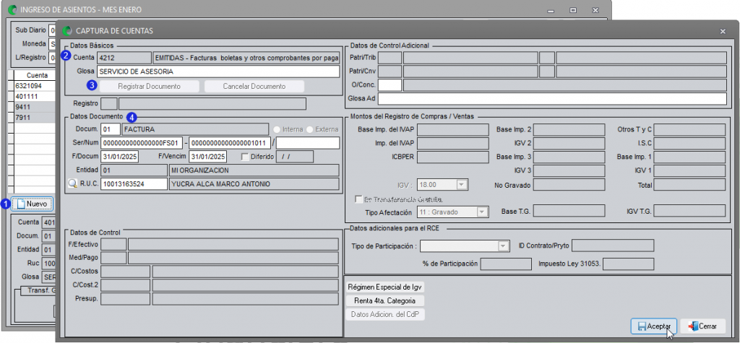Screen dimensions: 740x343
Task: Click the ICBPER amount field
Action: pos(453,157)
